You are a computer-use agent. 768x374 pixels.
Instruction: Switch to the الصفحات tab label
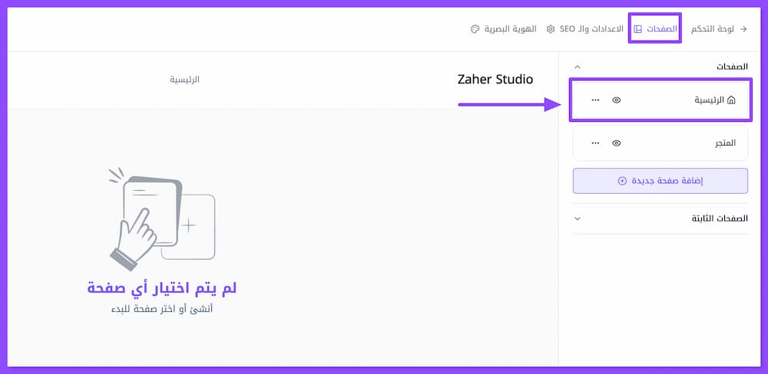coord(662,29)
